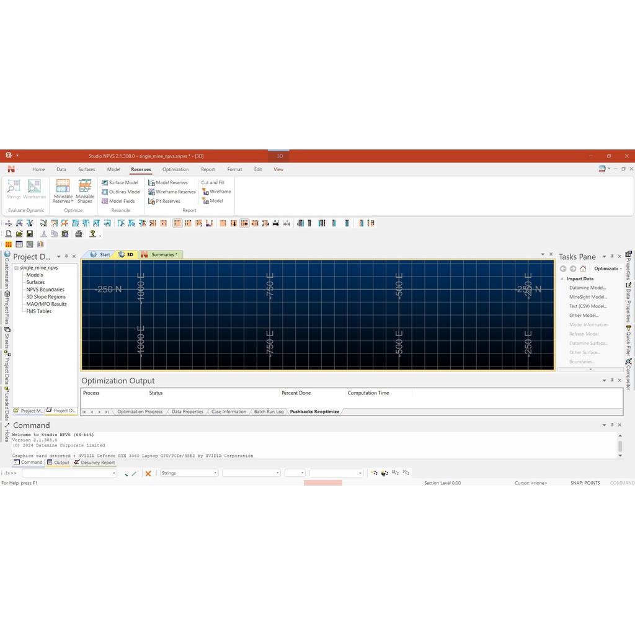635x635 pixels.
Task: Go to Tasks Pane home
Action: pyautogui.click(x=583, y=269)
